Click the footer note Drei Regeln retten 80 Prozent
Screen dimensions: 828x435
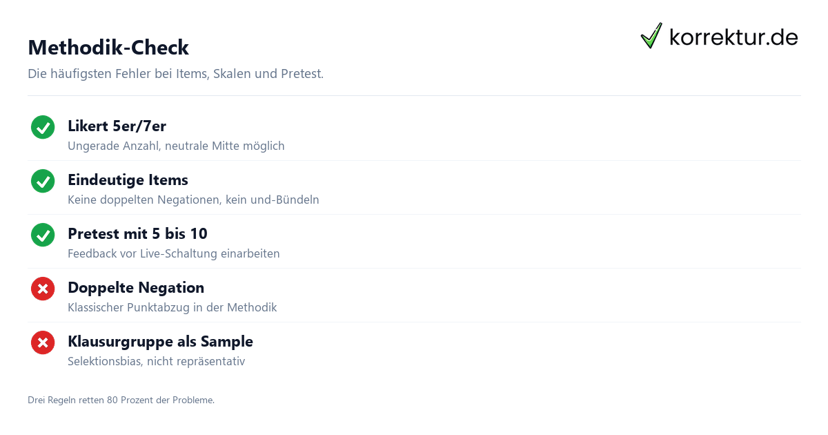point(121,400)
